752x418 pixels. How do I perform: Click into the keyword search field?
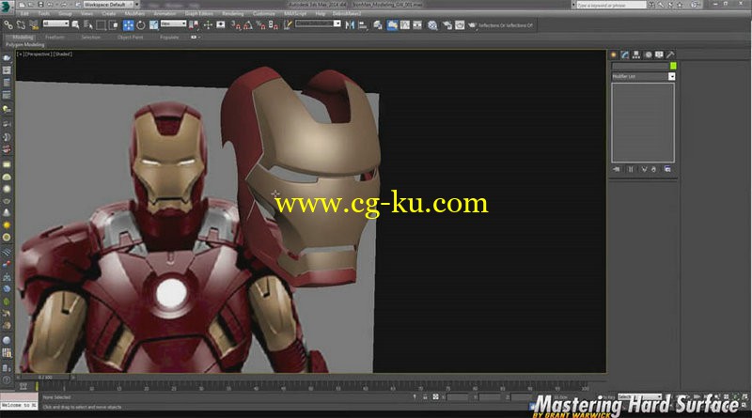click(610, 5)
